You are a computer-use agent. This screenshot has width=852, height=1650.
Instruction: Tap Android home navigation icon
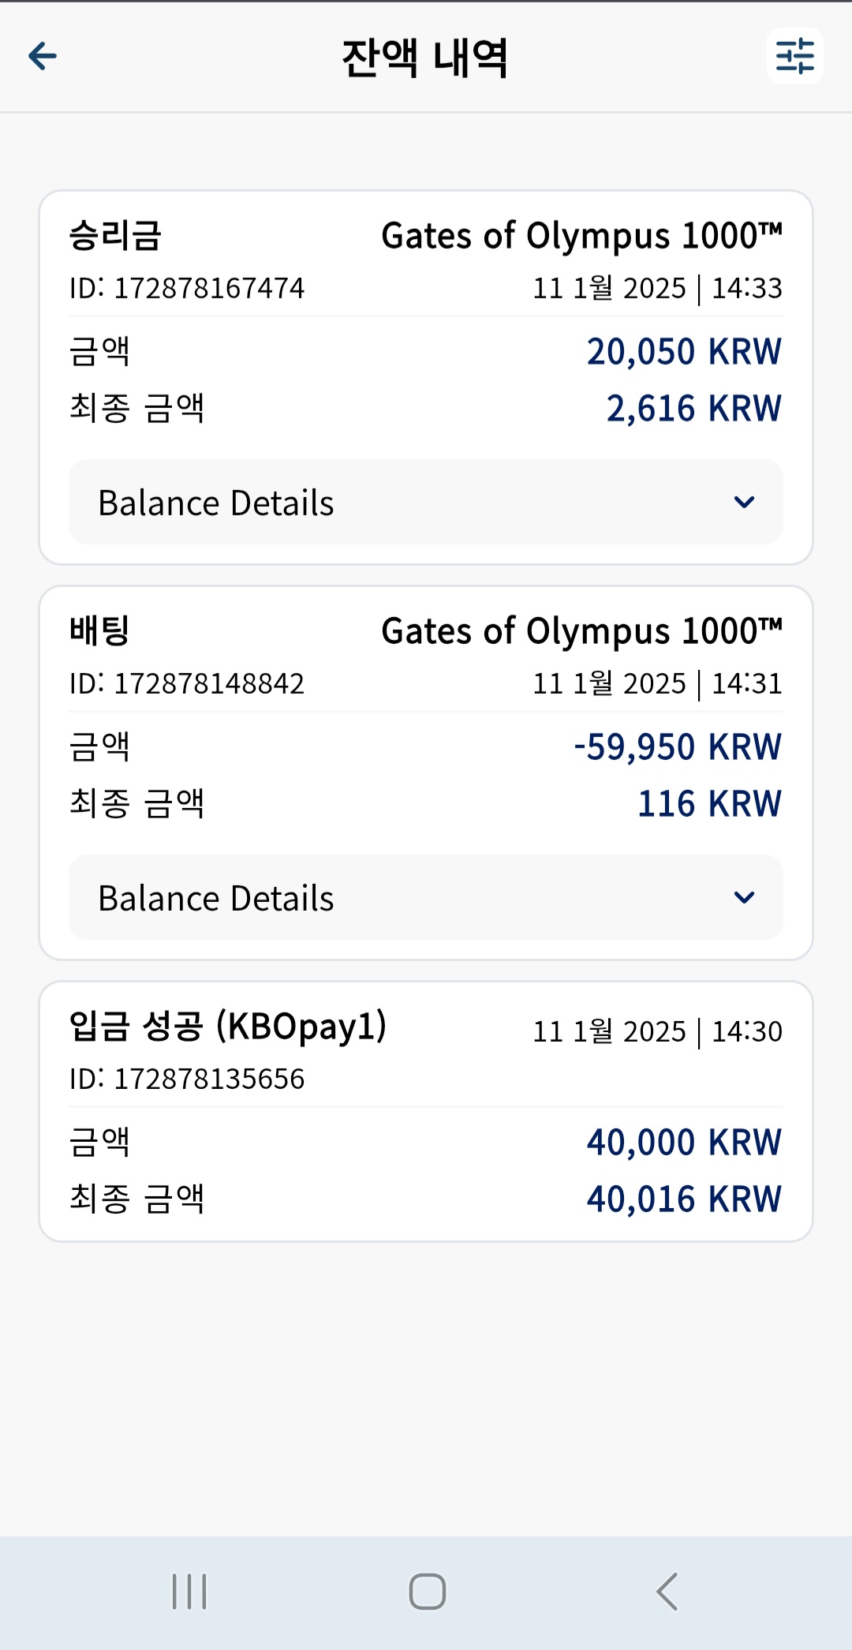pyautogui.click(x=428, y=1592)
